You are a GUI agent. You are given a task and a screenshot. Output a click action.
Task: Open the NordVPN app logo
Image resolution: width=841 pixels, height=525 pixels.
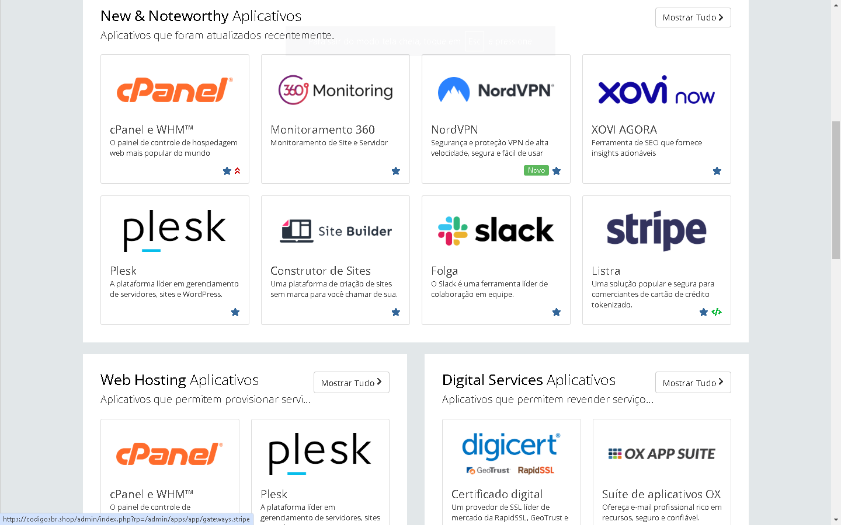point(496,90)
